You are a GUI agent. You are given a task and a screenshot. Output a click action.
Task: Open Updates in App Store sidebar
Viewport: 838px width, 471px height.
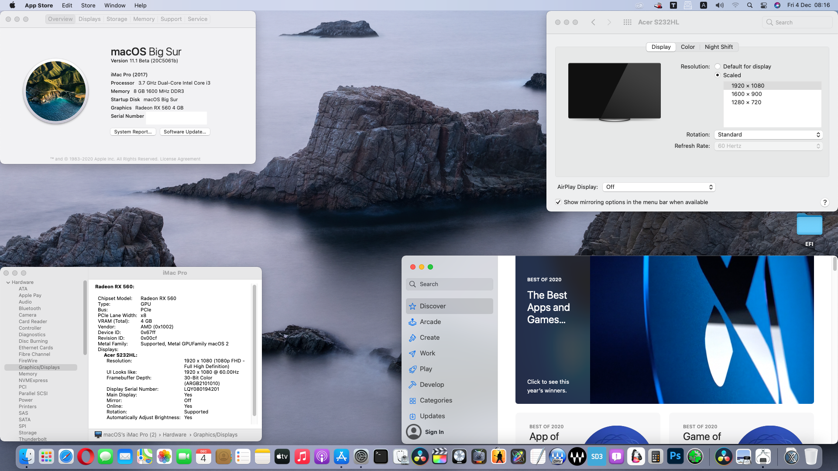pos(449,416)
